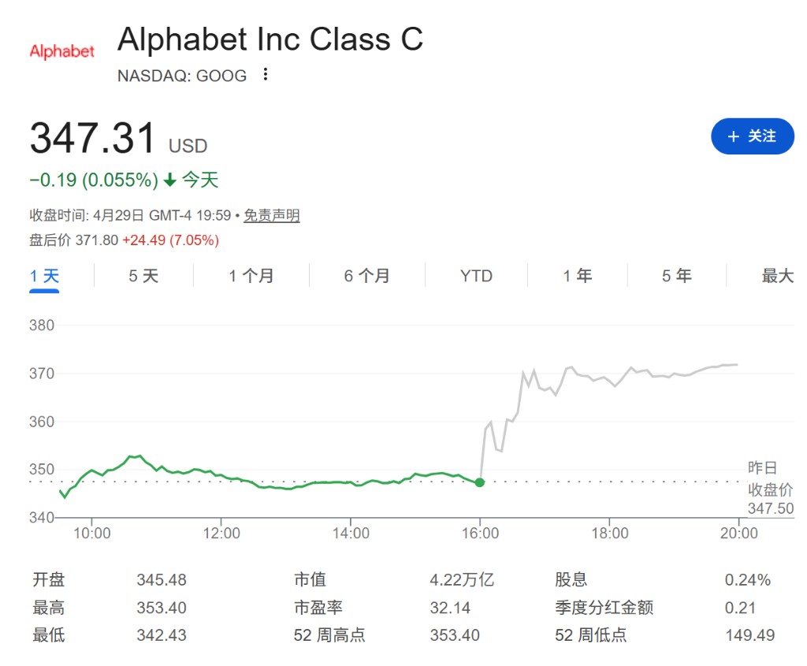Show the 最大 maximum range chart
This screenshot has height=666, width=807.
(777, 276)
